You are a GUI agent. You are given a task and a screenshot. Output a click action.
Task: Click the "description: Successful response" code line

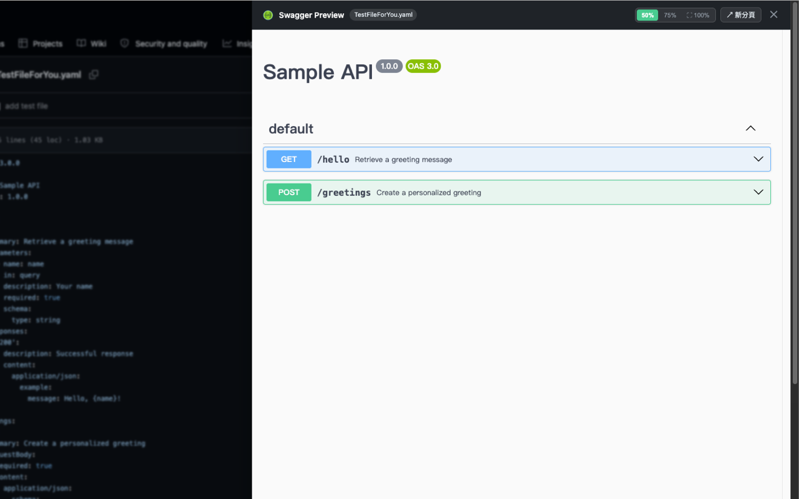click(x=68, y=354)
